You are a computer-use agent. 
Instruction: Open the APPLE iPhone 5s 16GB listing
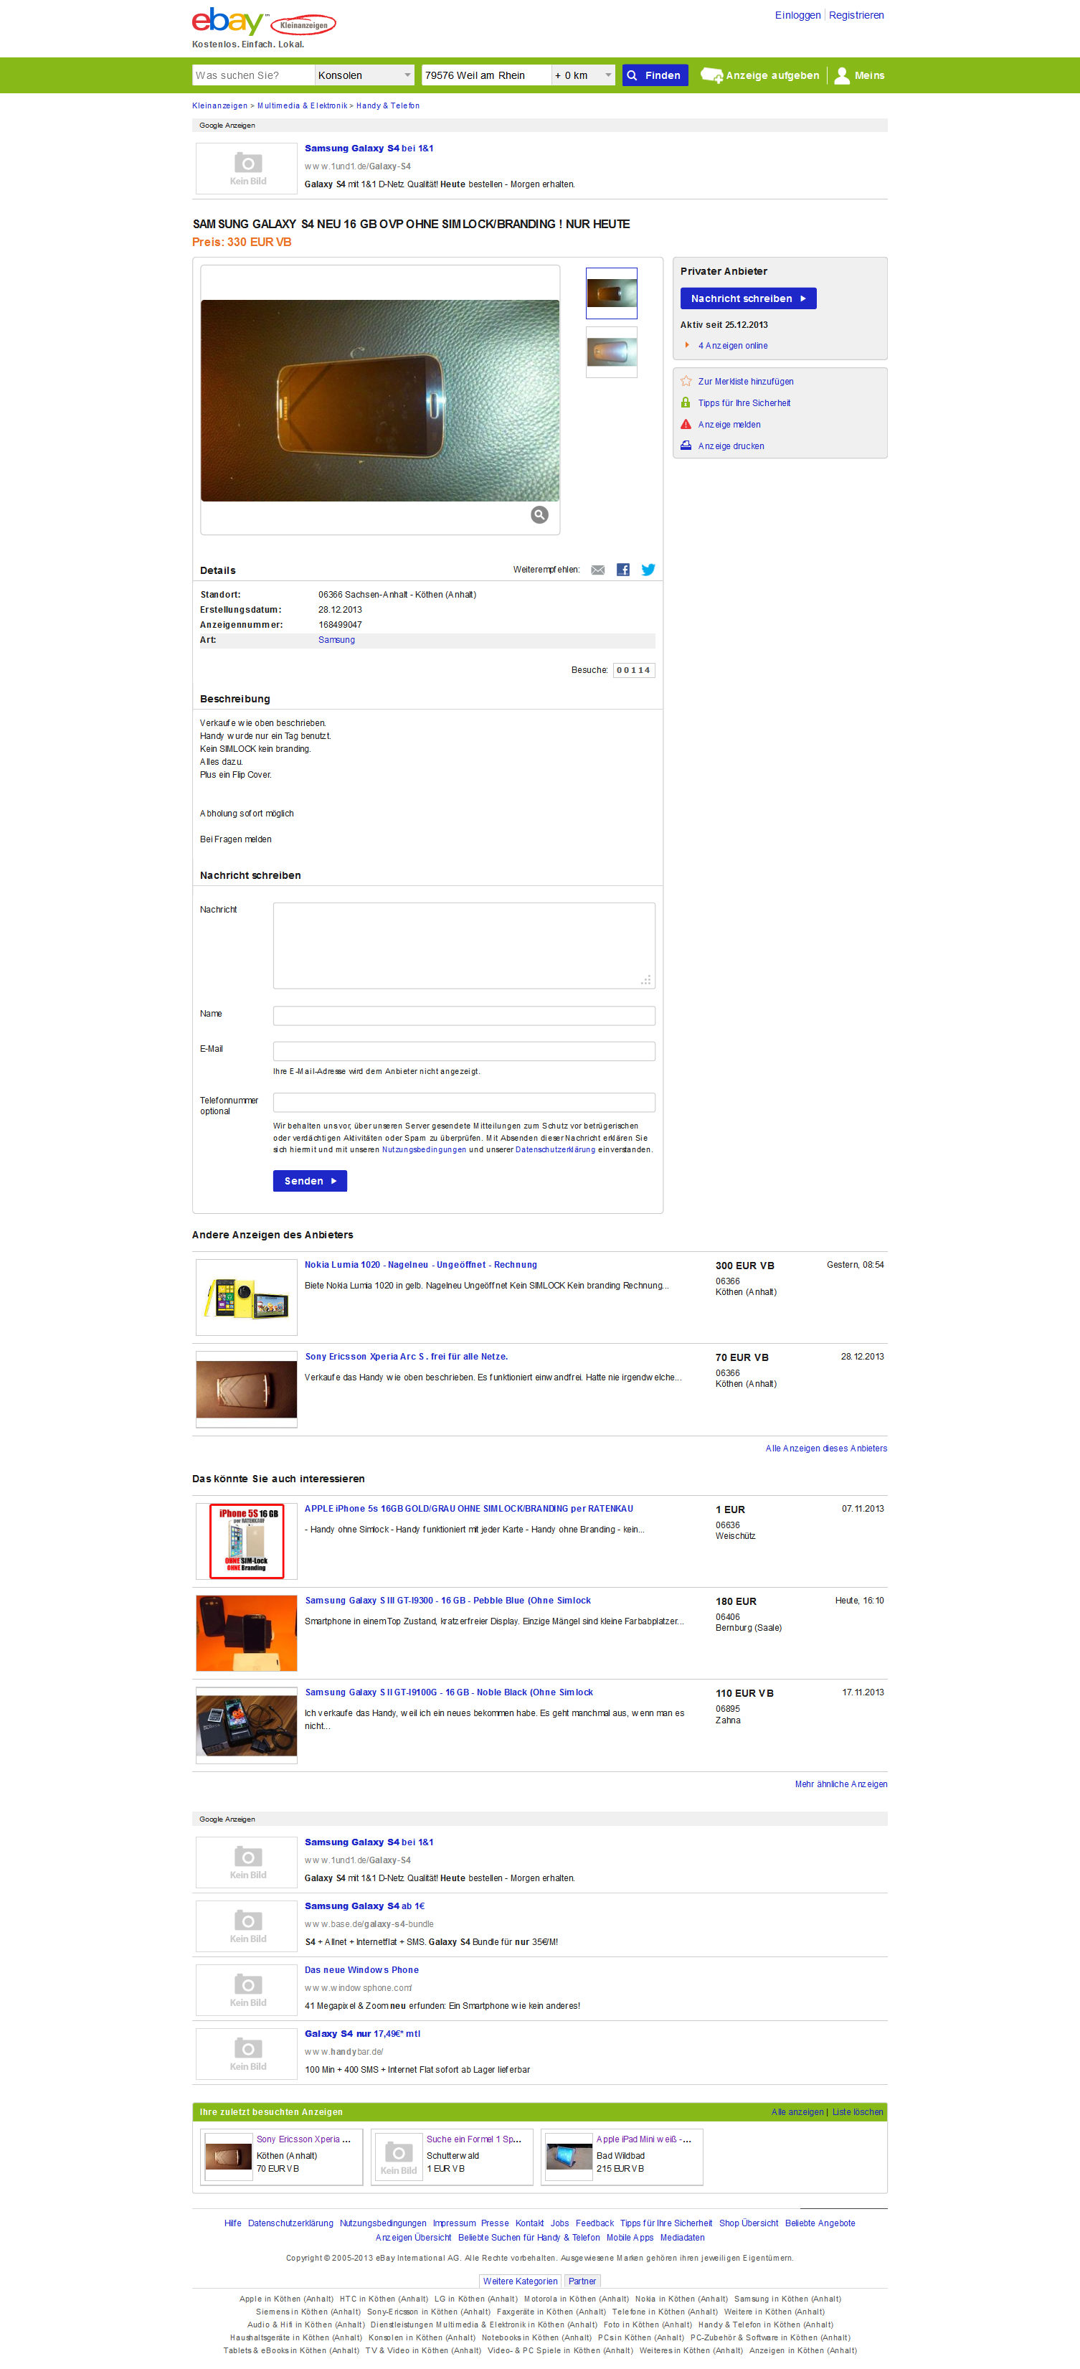coord(469,1509)
